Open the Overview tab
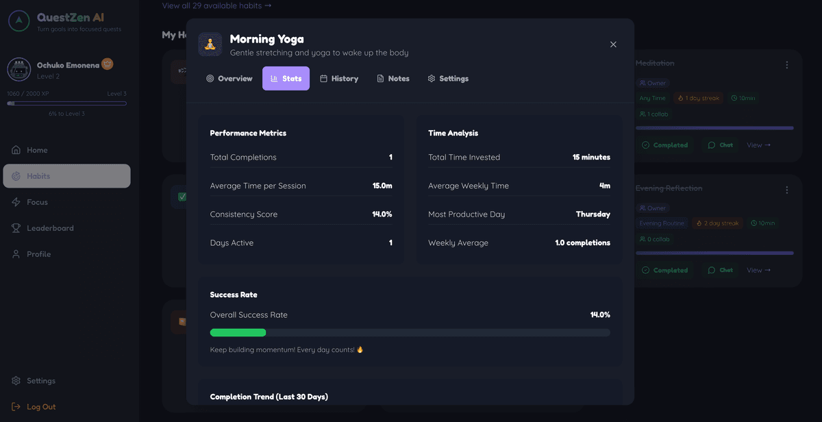The image size is (822, 422). point(229,79)
